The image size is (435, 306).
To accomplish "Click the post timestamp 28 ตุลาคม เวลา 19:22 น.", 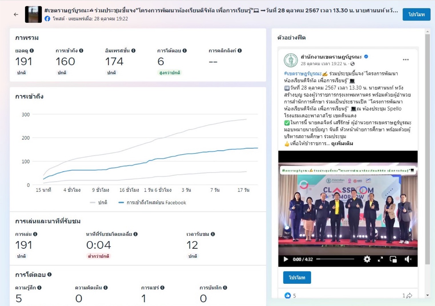I will coord(324,64).
